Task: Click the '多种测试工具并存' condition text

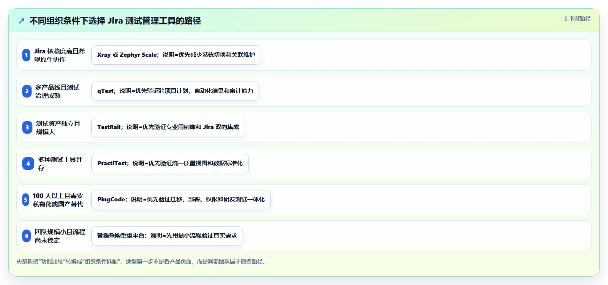Action: [x=60, y=164]
